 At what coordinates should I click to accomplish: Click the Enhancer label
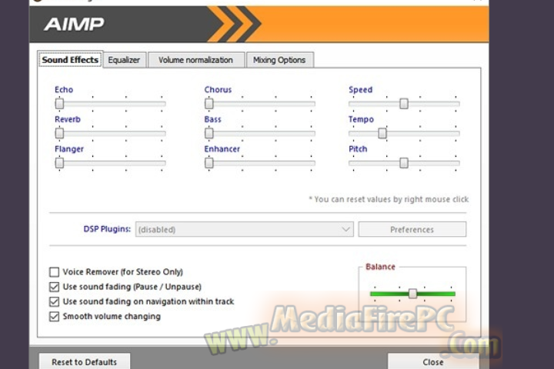point(222,148)
